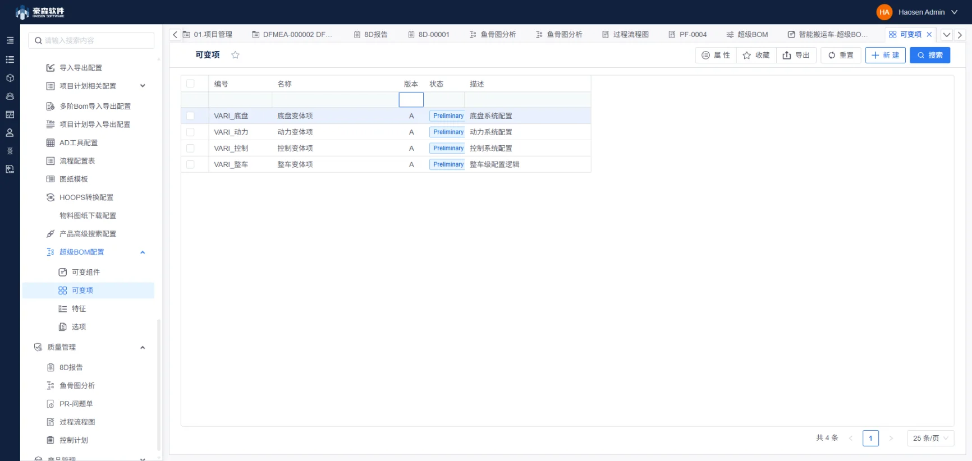This screenshot has height=461, width=972.
Task: Check the VARI_底盘 row checkbox
Action: click(x=190, y=116)
